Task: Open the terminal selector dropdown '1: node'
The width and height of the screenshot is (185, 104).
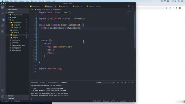Action: (105, 83)
